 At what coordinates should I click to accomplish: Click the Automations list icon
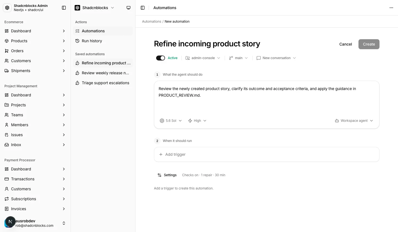click(x=77, y=31)
